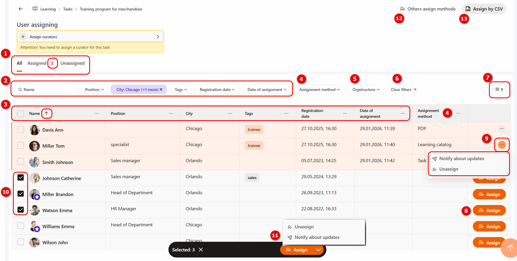Click Assign button for Miller Brandon
This screenshot has width=517, height=261.
489,195
